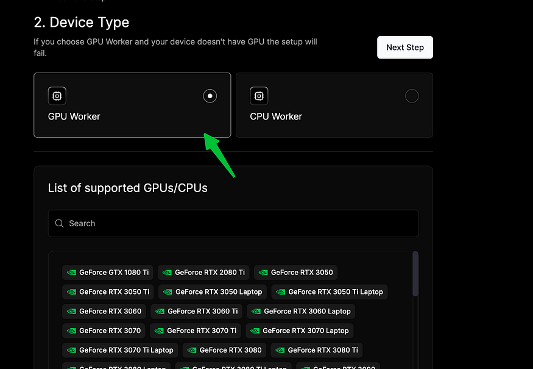The width and height of the screenshot is (533, 369).
Task: Click the List of supported GPUs/CPUs heading
Action: click(127, 188)
